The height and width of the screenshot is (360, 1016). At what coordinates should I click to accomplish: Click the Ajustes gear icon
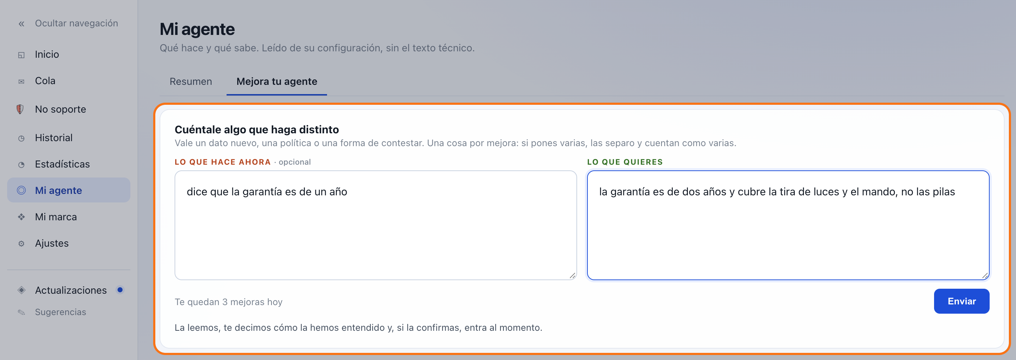coord(21,243)
